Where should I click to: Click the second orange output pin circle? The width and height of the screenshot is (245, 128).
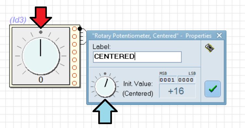(x=75, y=37)
